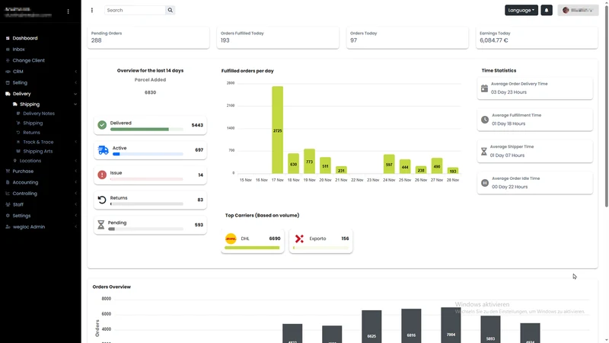Open the Pending Orders card
This screenshot has height=343, width=609.
148,37
